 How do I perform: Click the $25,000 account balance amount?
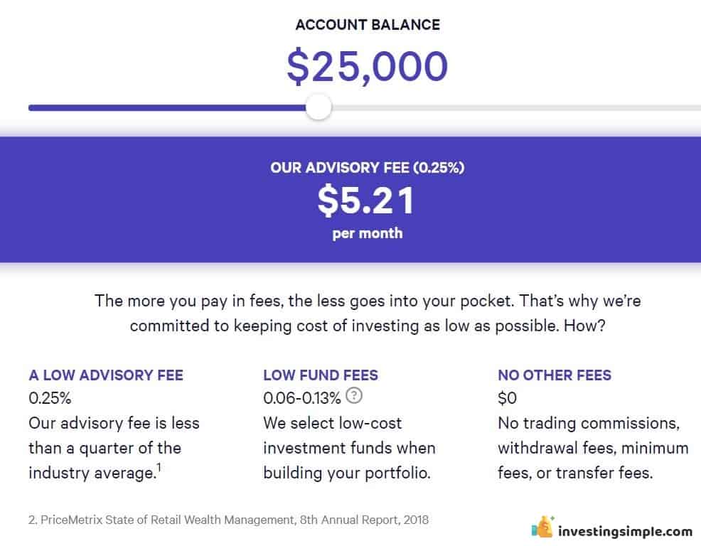[367, 67]
